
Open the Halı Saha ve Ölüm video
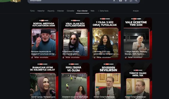(x=75, y=81)
